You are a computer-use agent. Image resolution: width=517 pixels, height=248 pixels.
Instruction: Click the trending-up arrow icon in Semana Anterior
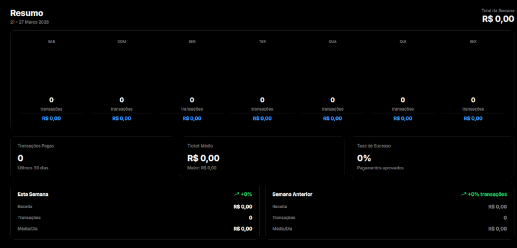click(x=463, y=195)
